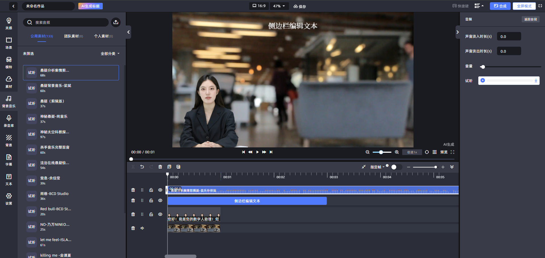This screenshot has height=258, width=545.
Task: Mute the background video track speaker
Action: pyautogui.click(x=142, y=228)
